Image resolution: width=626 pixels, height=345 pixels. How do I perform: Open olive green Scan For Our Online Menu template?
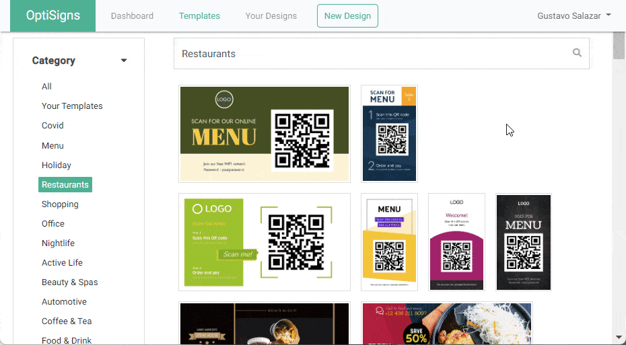[x=265, y=134]
